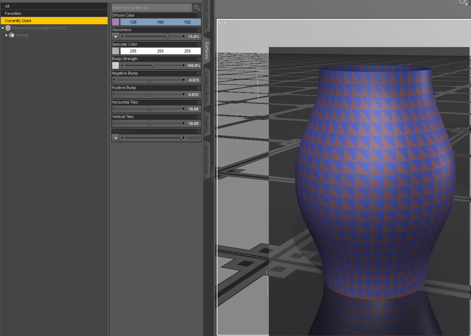
Task: Open the Content Library tab
Action: pyautogui.click(x=207, y=87)
